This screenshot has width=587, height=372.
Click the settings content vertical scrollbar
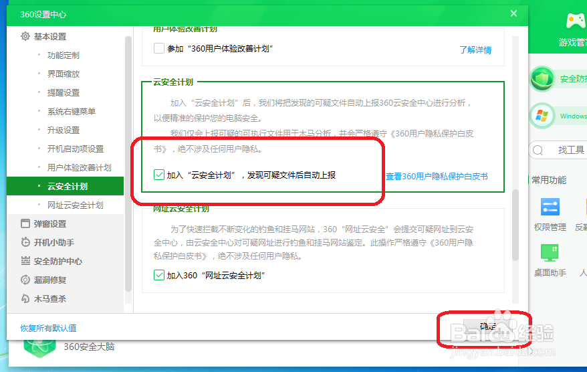pos(515,225)
